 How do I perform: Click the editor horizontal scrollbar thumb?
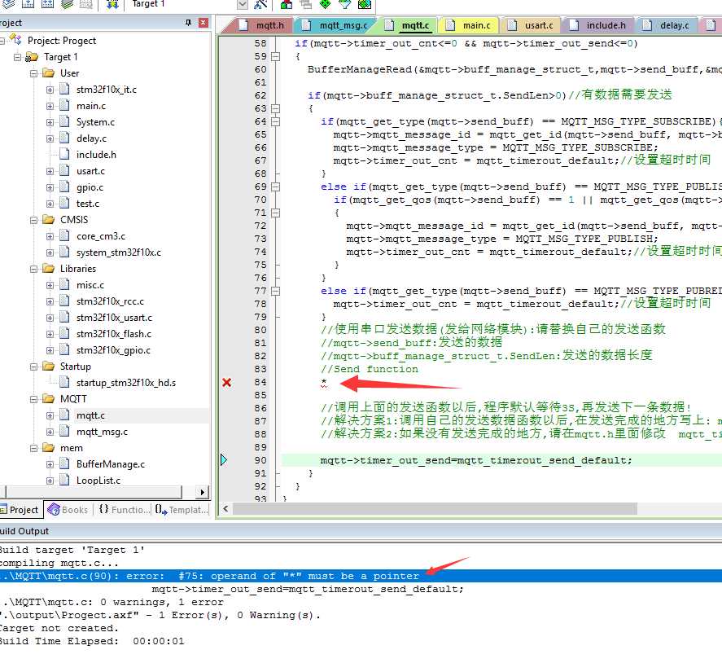pos(435,509)
